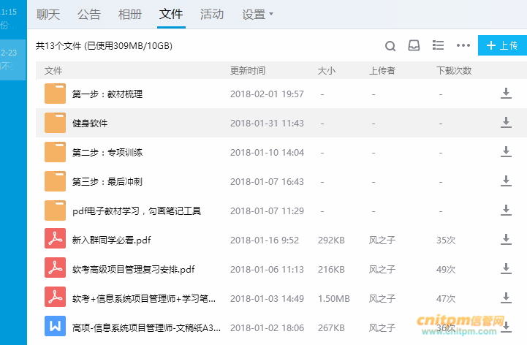Open the three-dot more options menu
The height and width of the screenshot is (345, 527).
(463, 46)
